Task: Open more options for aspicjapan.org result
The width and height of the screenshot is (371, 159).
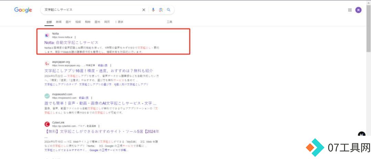Action: coord(110,65)
